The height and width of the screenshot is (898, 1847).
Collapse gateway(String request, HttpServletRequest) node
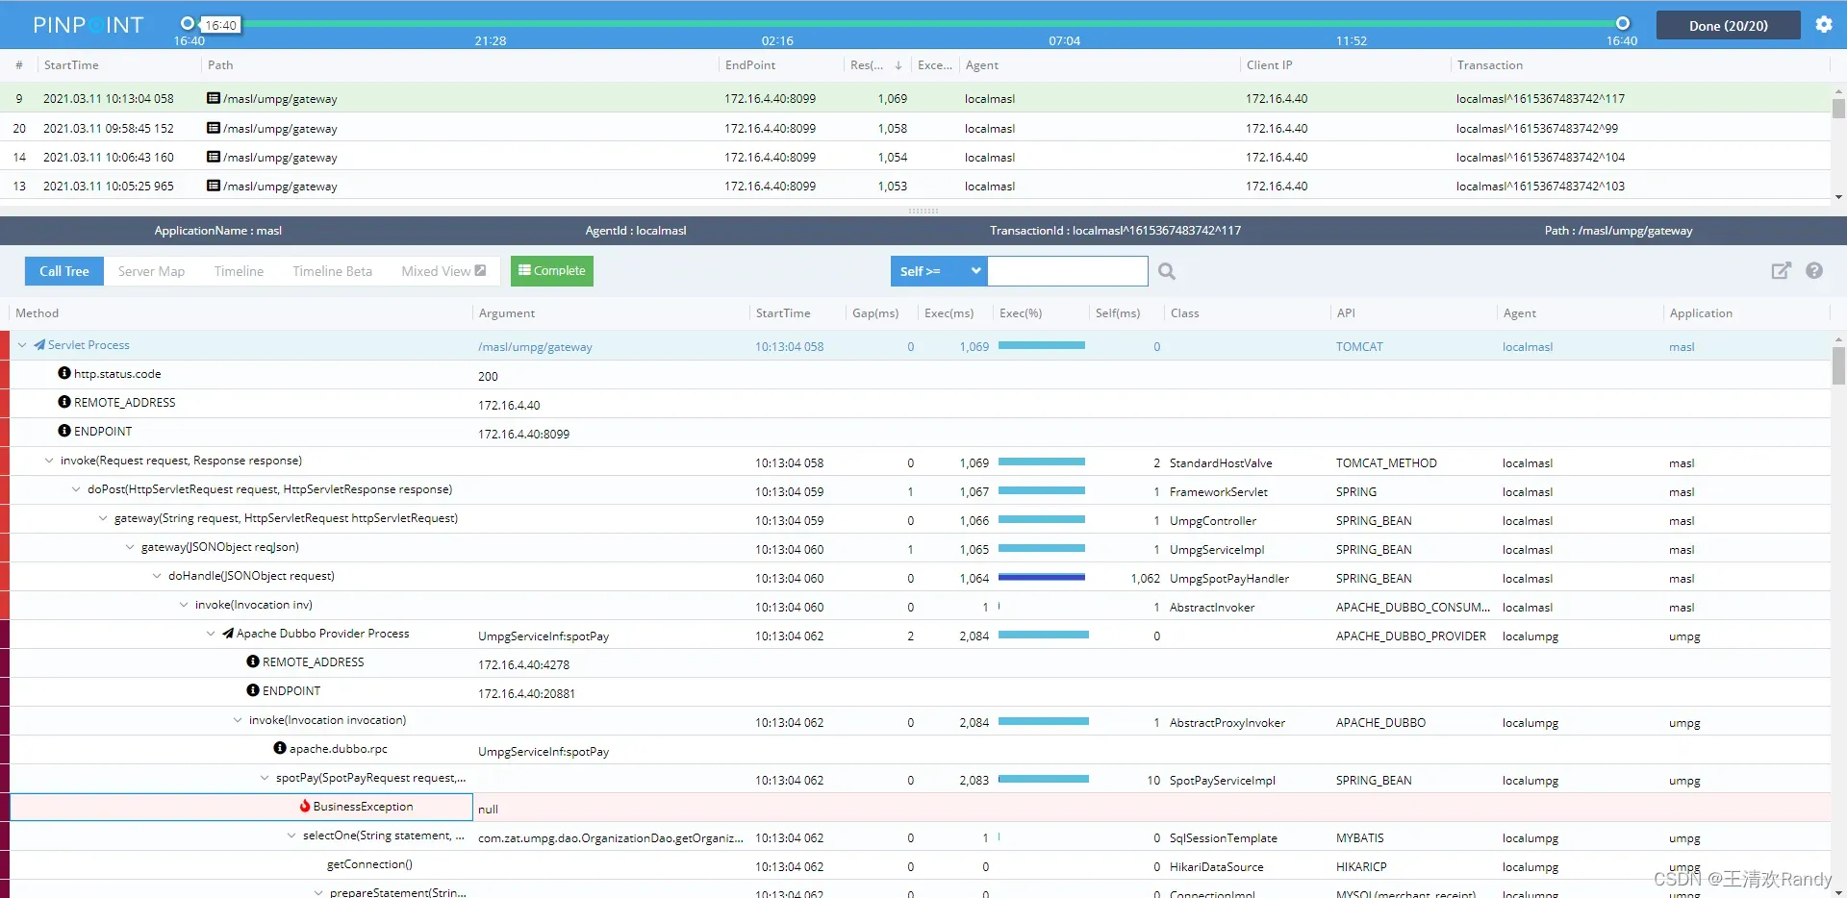click(103, 518)
